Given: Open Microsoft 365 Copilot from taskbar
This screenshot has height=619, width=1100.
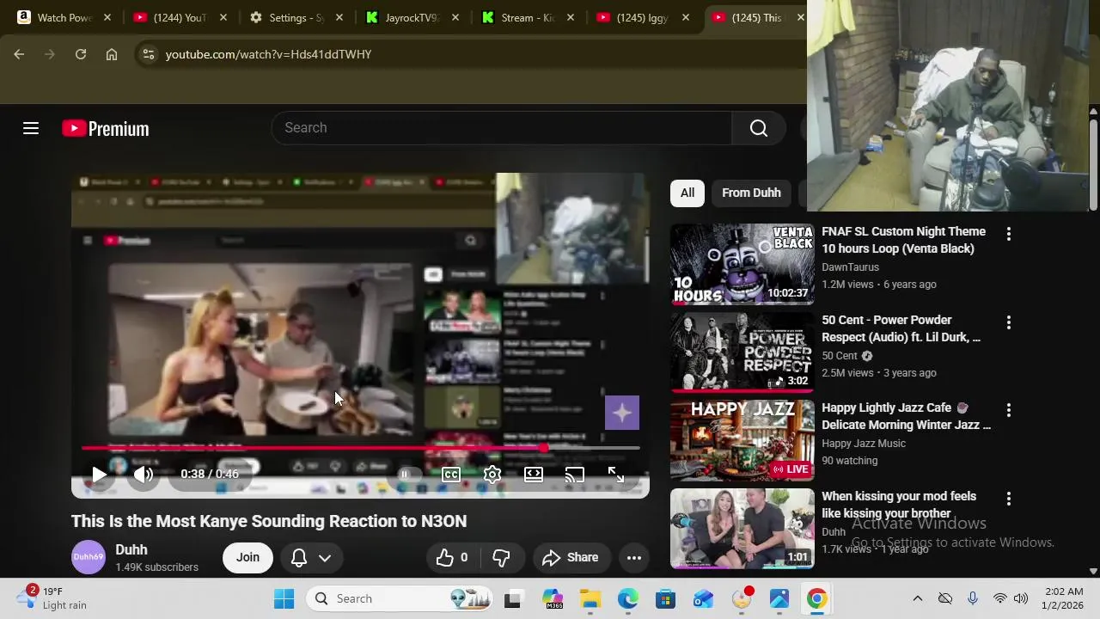Looking at the screenshot, I should [x=553, y=598].
